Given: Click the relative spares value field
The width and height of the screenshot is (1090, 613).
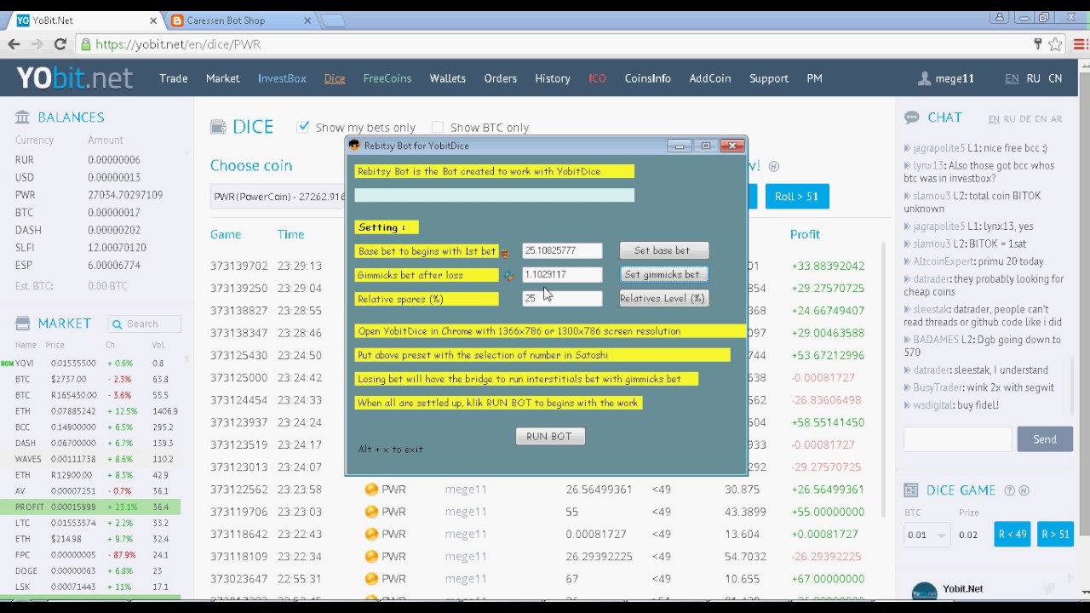Looking at the screenshot, I should pos(562,298).
